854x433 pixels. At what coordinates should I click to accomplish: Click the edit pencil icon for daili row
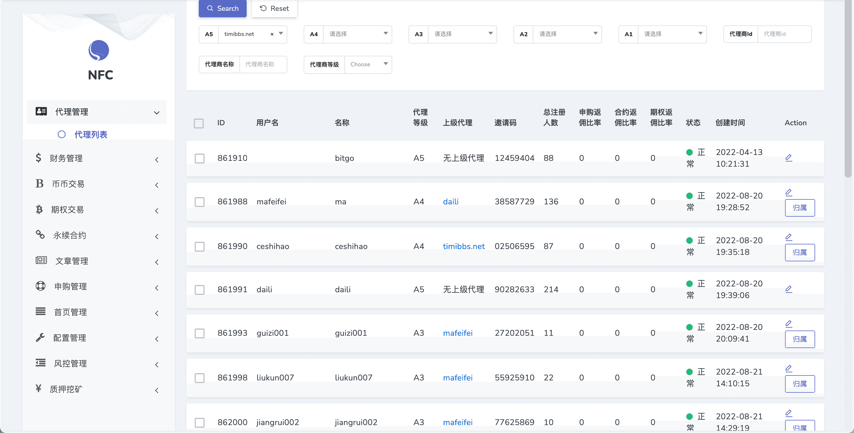coord(788,289)
